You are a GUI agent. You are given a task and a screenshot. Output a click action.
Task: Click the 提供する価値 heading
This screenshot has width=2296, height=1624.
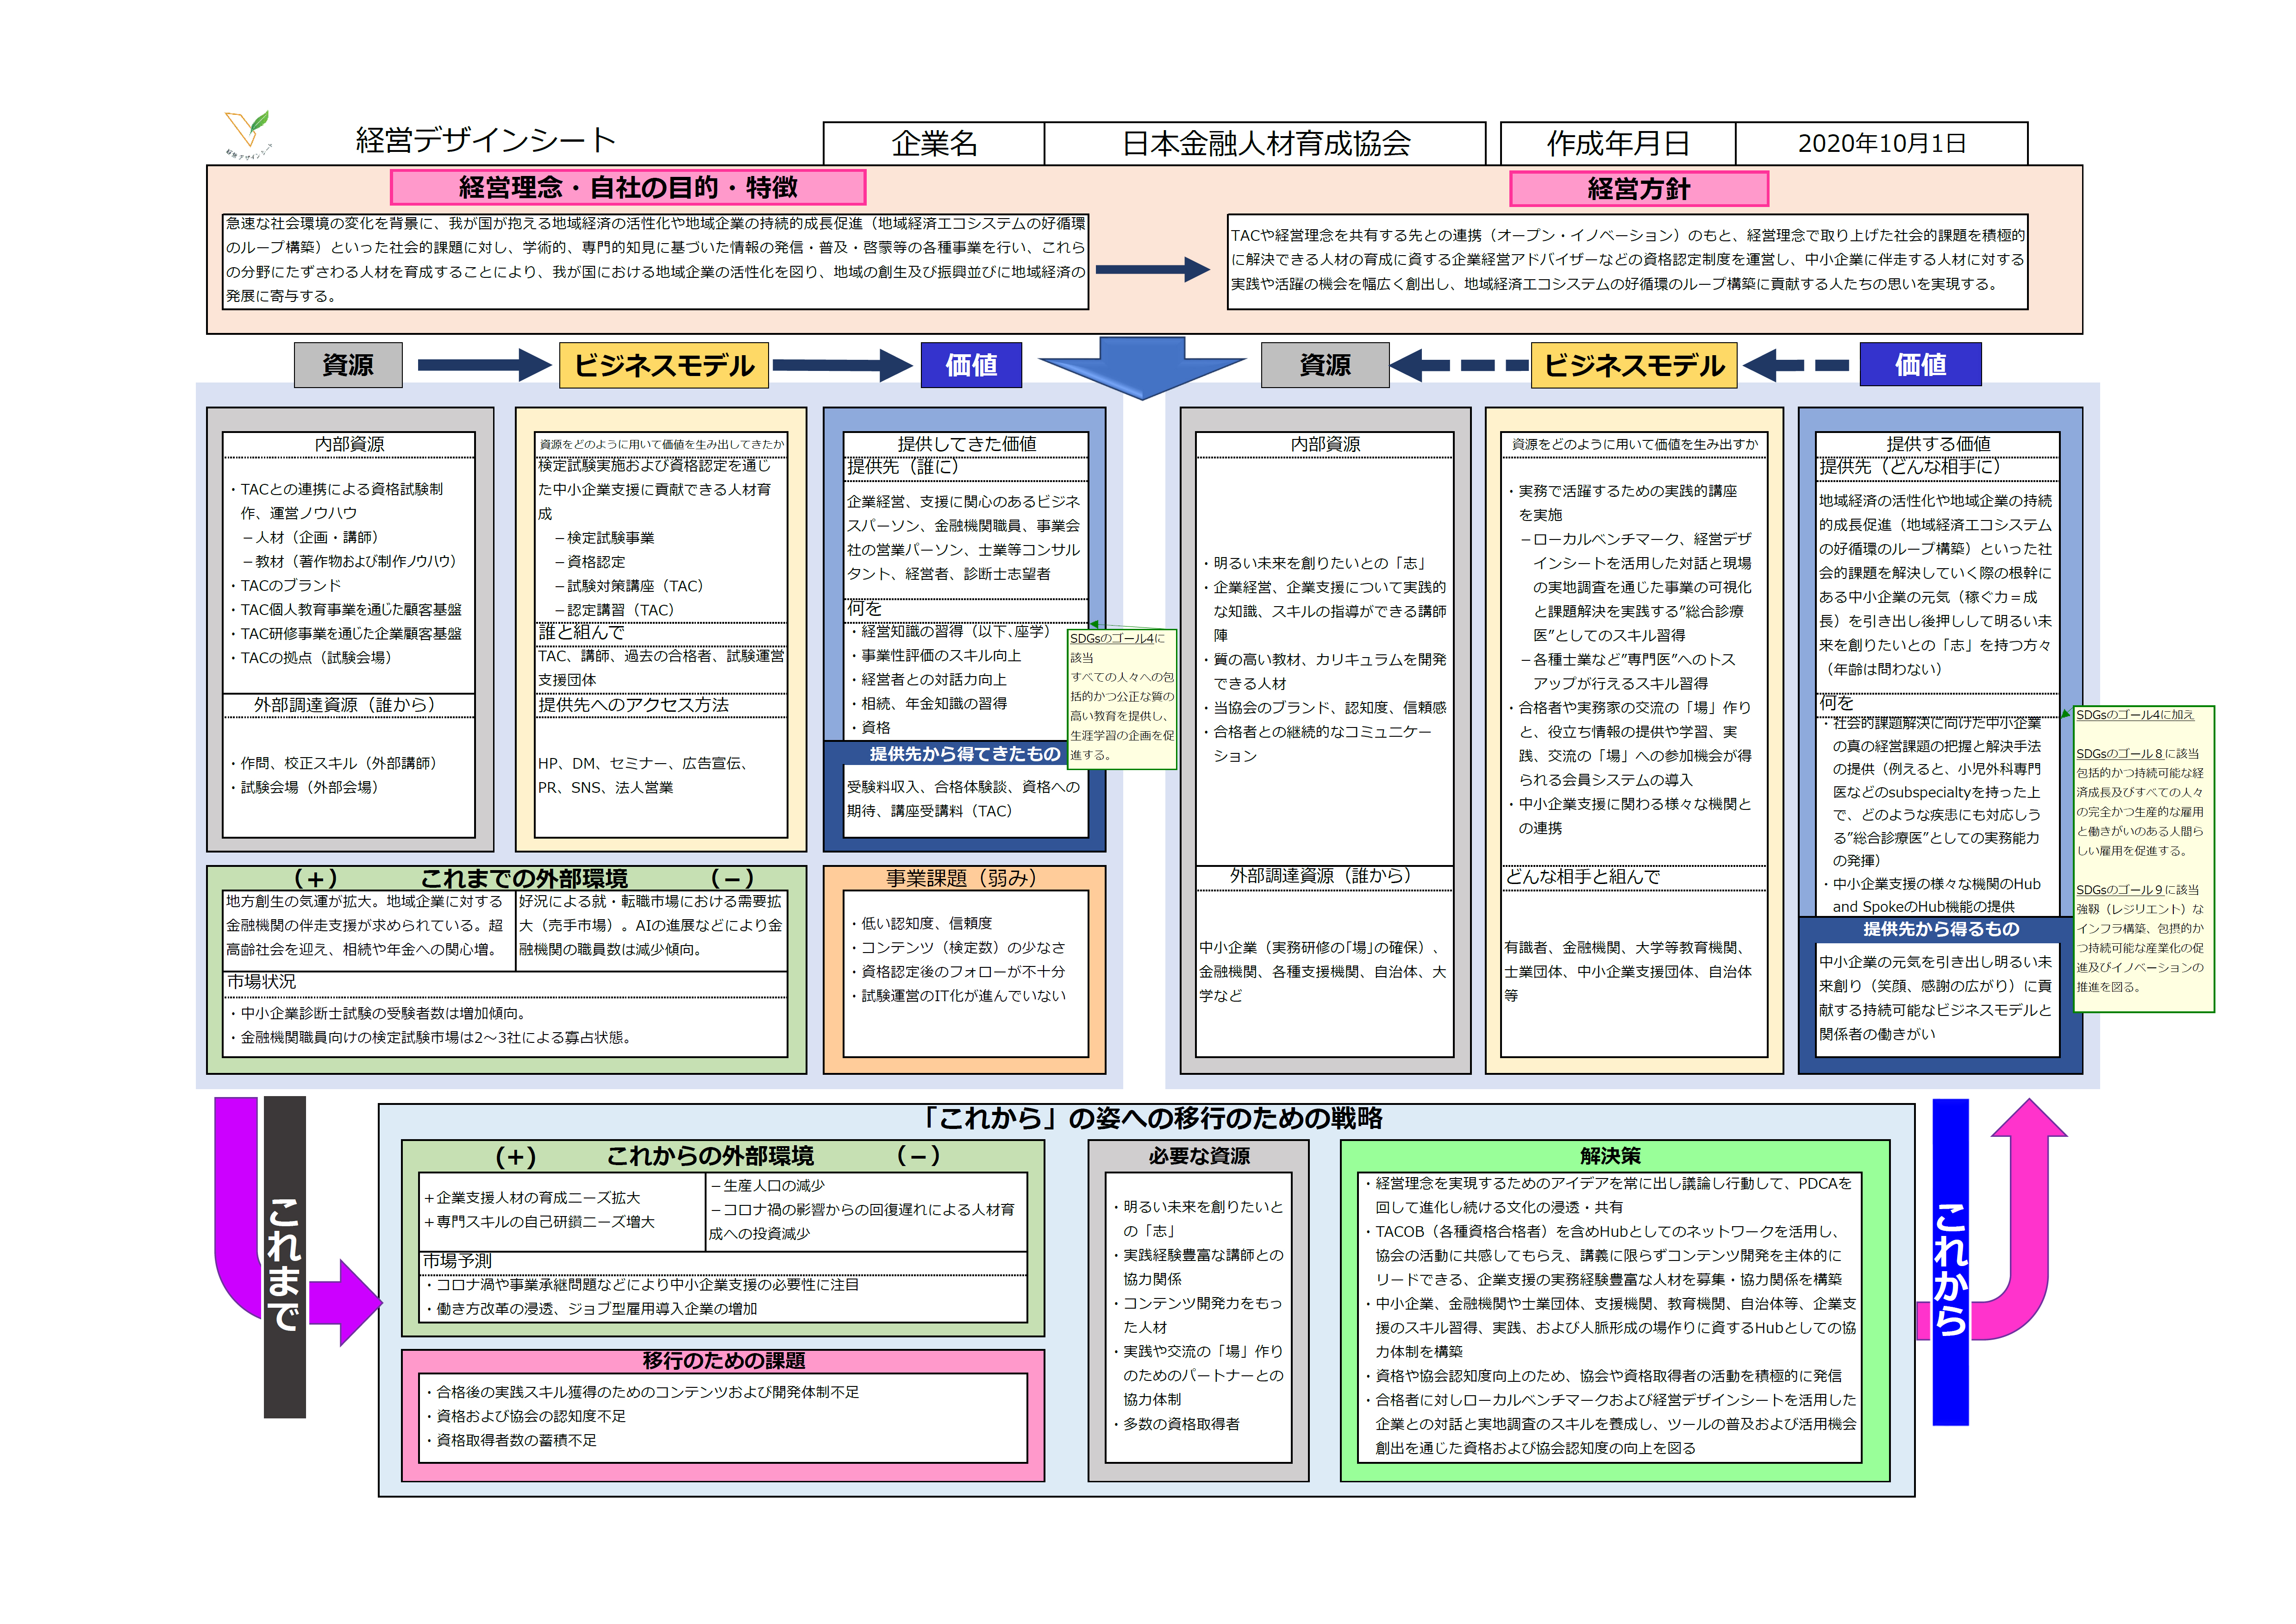1938,444
